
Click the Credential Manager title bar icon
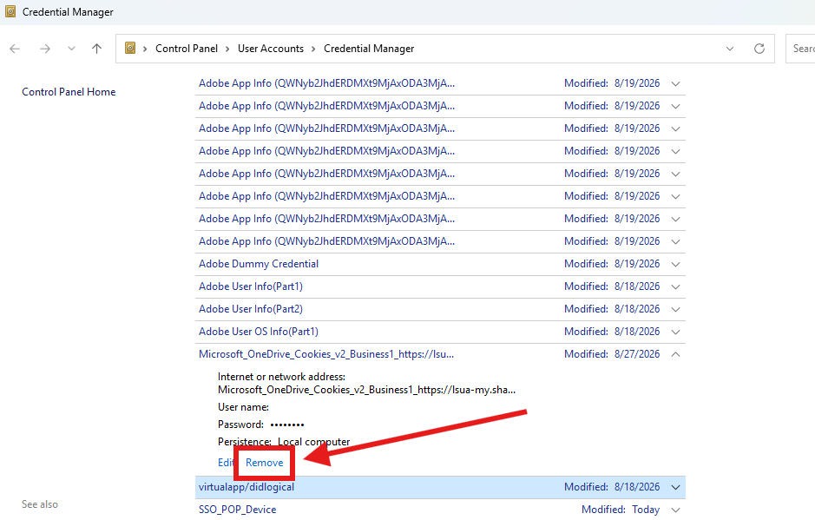pos(10,11)
